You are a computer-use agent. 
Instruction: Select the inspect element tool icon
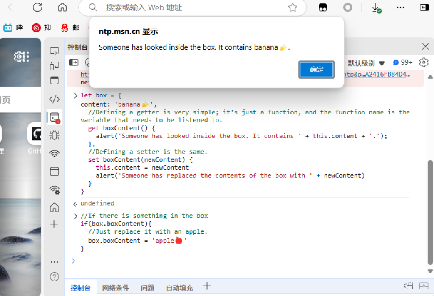coord(54,51)
